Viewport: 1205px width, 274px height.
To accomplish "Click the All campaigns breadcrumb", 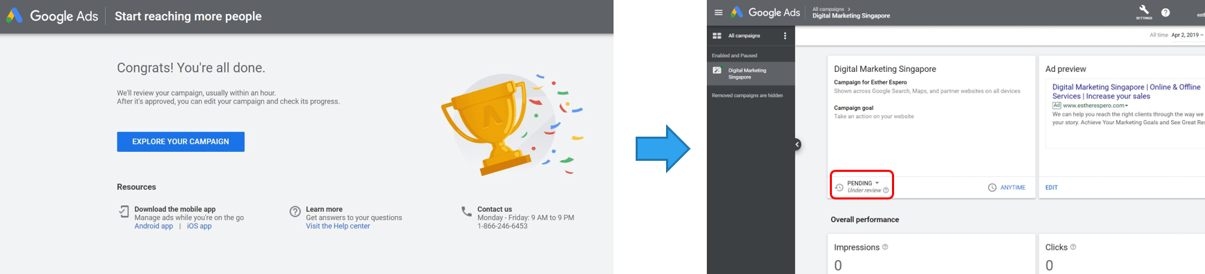I will [828, 9].
